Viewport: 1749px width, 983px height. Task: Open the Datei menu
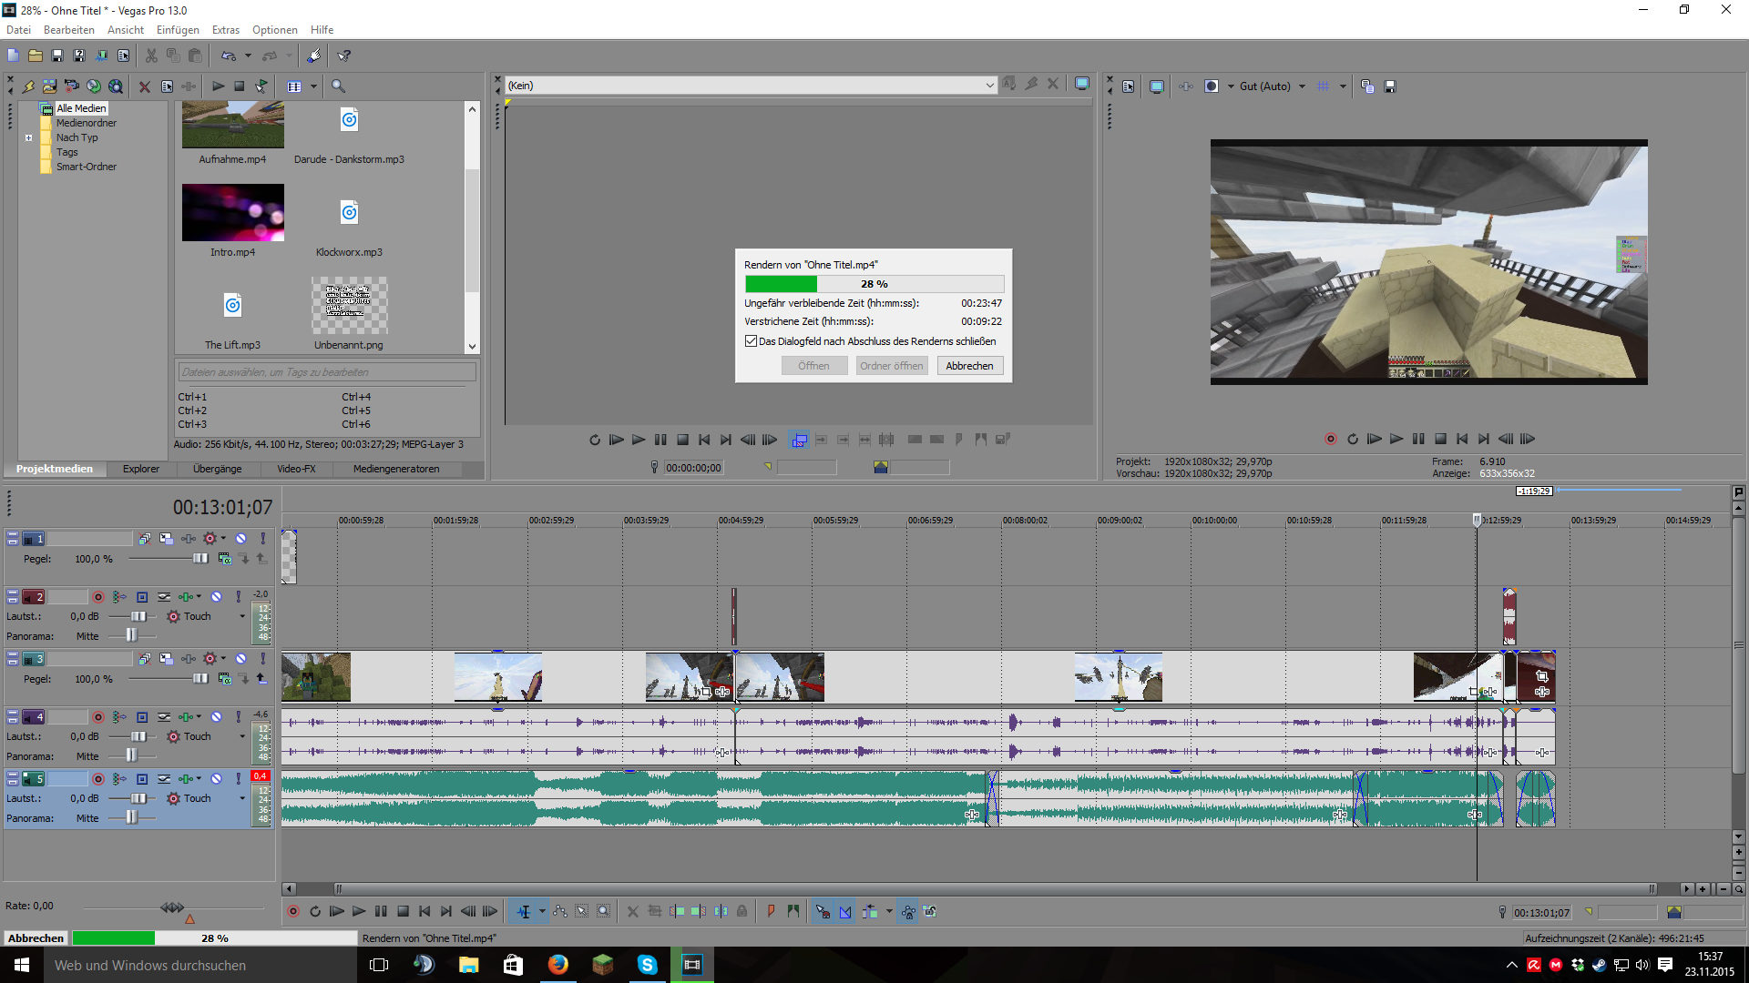18,30
